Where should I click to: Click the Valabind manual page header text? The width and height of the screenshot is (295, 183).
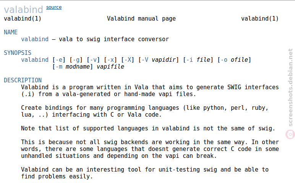[141, 19]
